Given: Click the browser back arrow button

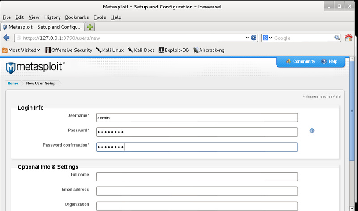Looking at the screenshot, I should point(6,38).
